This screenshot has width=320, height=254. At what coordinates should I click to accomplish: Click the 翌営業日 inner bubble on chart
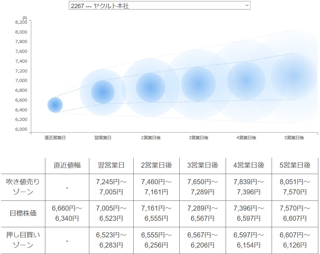coord(103,92)
